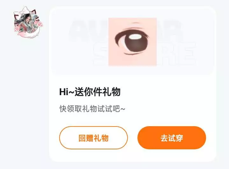Viewport: 229px width, 169px height.
Task: Open the sender's cat-ear framed avatar
Action: [28, 22]
